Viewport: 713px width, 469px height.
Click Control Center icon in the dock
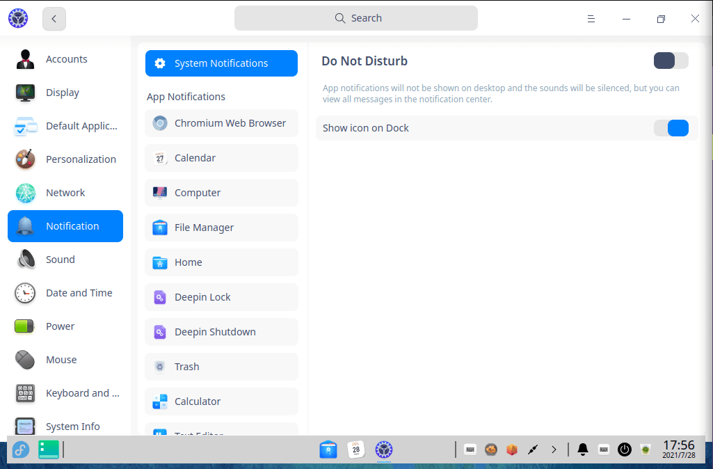click(384, 450)
